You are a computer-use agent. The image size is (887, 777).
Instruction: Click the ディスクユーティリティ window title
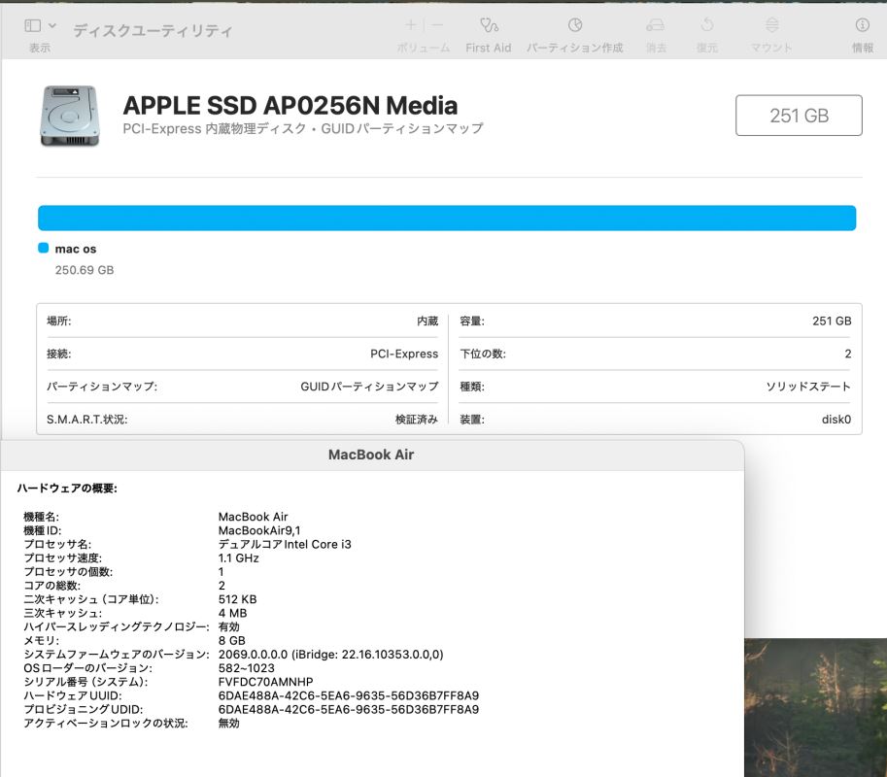click(x=153, y=30)
